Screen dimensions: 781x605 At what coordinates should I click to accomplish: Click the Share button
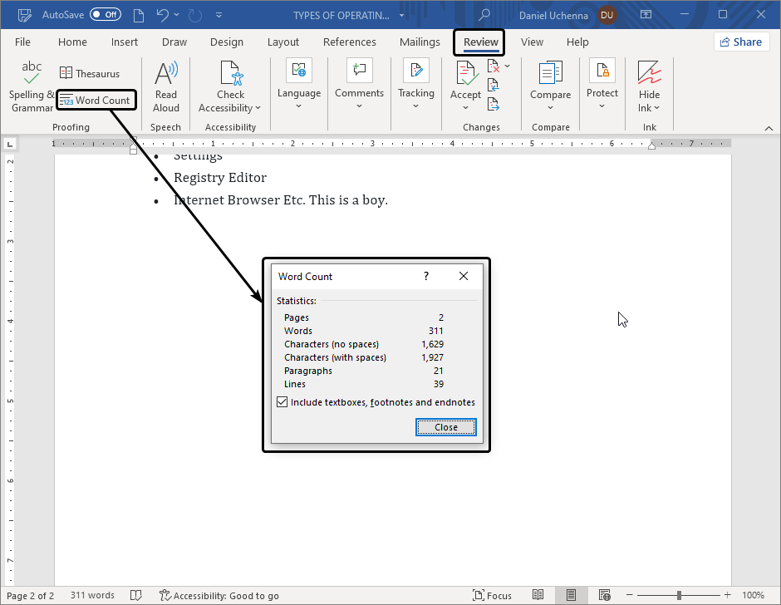741,42
